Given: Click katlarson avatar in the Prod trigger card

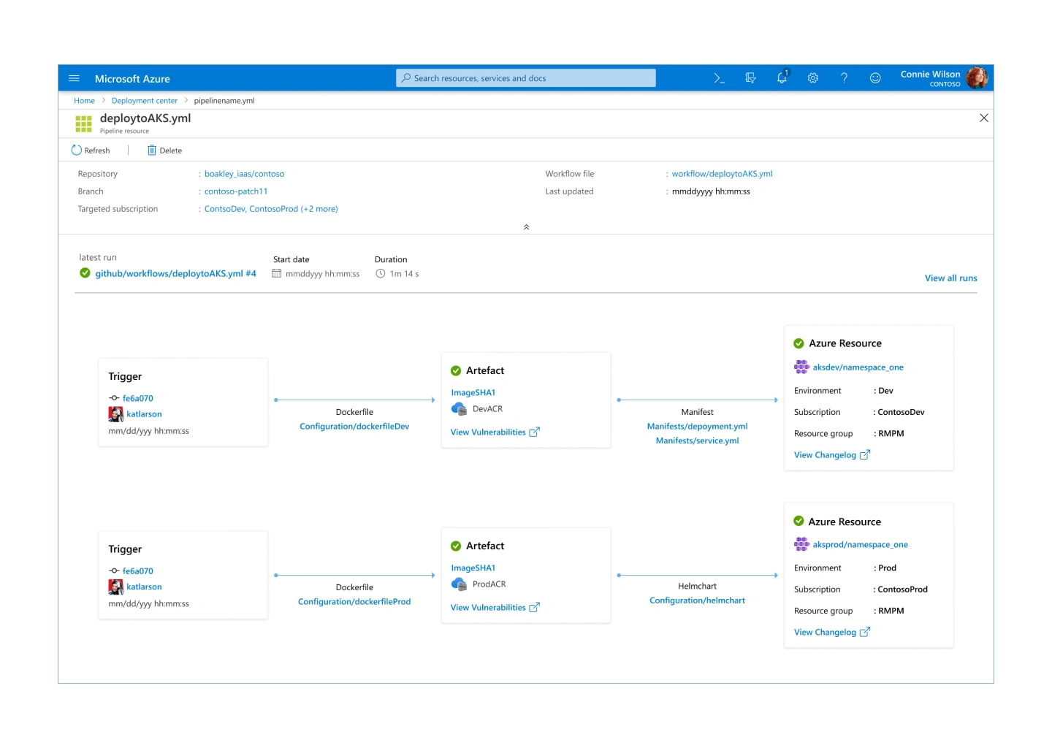Looking at the screenshot, I should (116, 587).
